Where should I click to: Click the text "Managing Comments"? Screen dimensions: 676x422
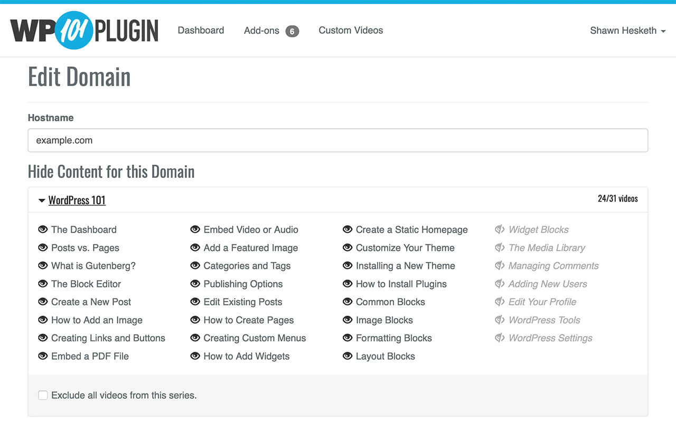coord(553,266)
